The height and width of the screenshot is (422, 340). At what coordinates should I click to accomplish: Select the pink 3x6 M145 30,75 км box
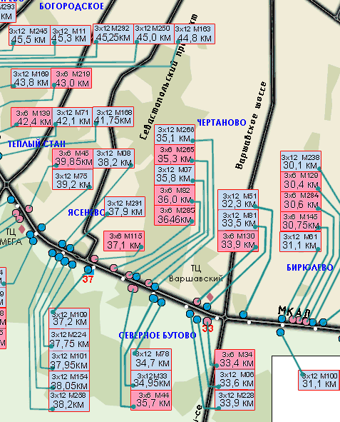pos(301,221)
